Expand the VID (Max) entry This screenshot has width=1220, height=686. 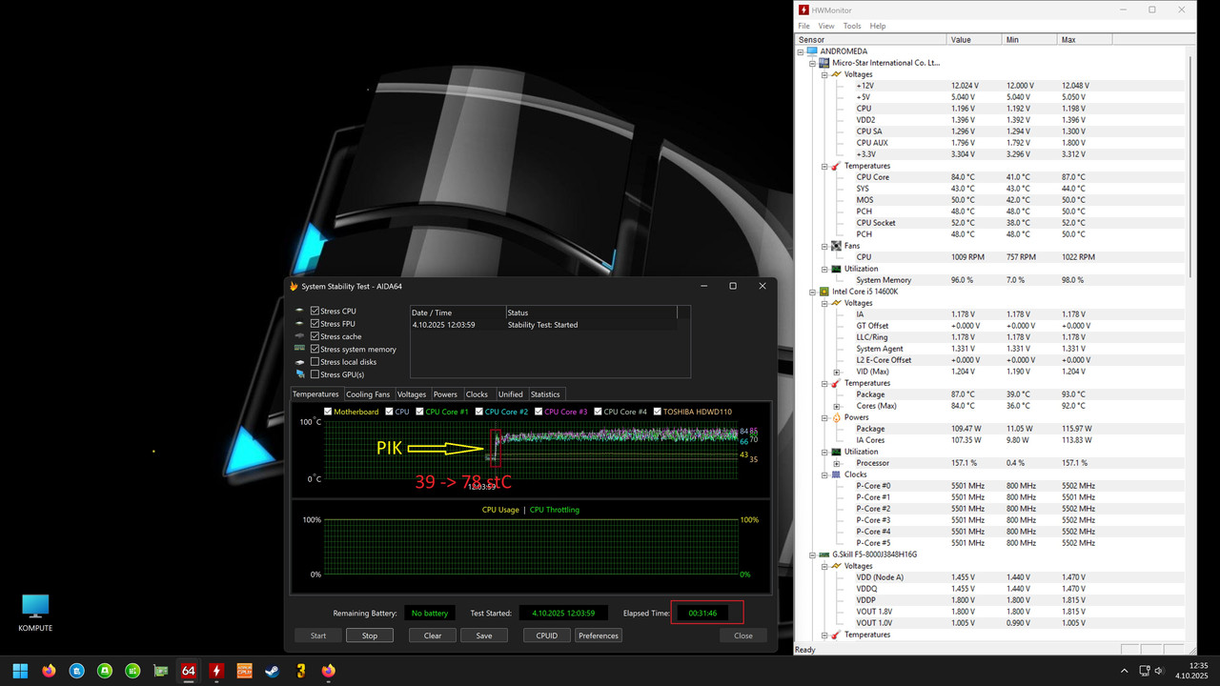click(836, 372)
